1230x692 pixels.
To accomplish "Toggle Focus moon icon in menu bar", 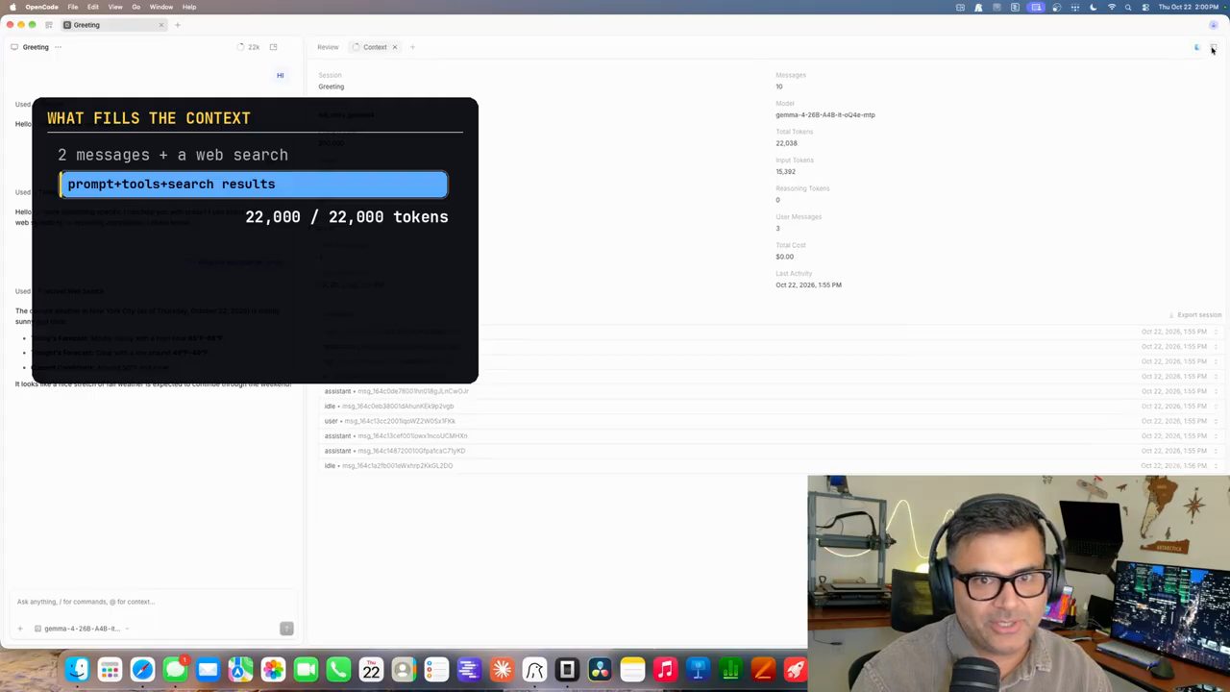I will point(1093,7).
